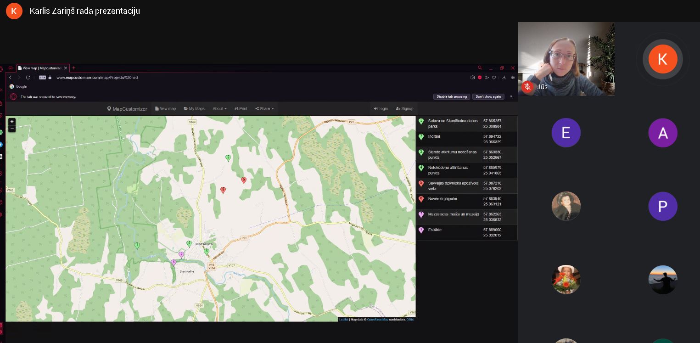Reload the Mapcustomizer page

click(28, 78)
